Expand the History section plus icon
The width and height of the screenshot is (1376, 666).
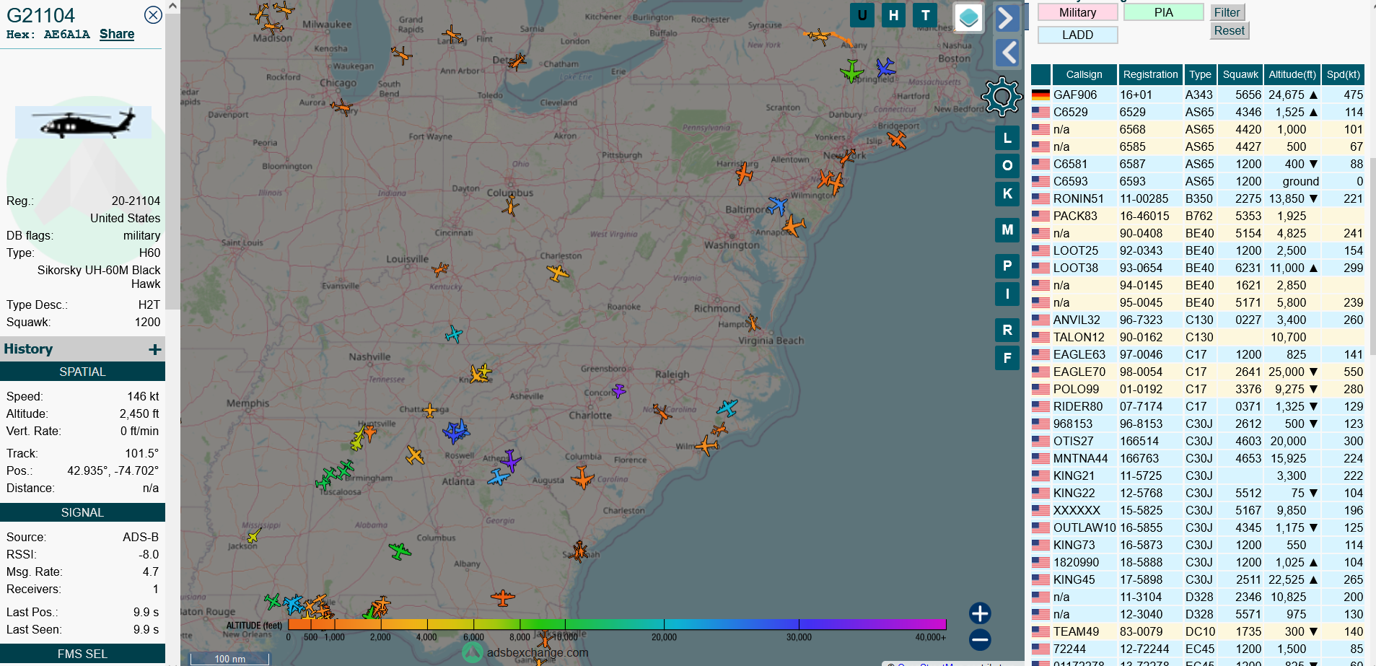[x=154, y=349]
